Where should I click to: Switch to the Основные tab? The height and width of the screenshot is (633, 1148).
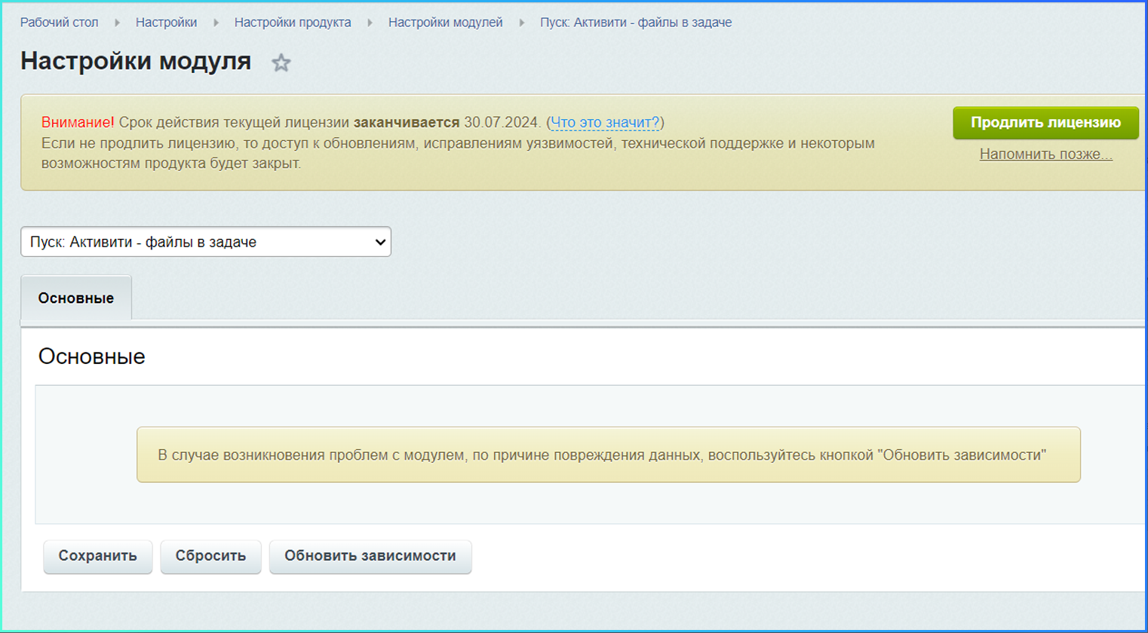tap(76, 298)
